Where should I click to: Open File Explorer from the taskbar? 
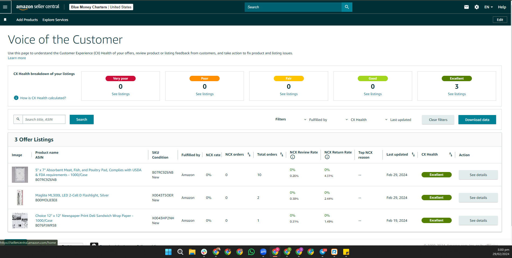tap(192, 252)
